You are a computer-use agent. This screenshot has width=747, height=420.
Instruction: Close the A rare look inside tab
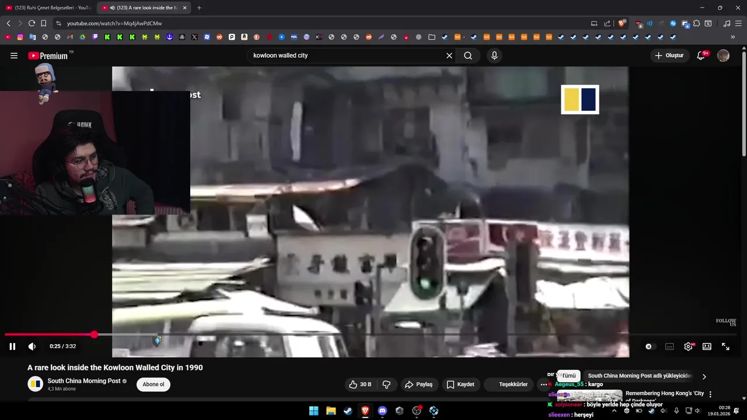[x=184, y=8]
